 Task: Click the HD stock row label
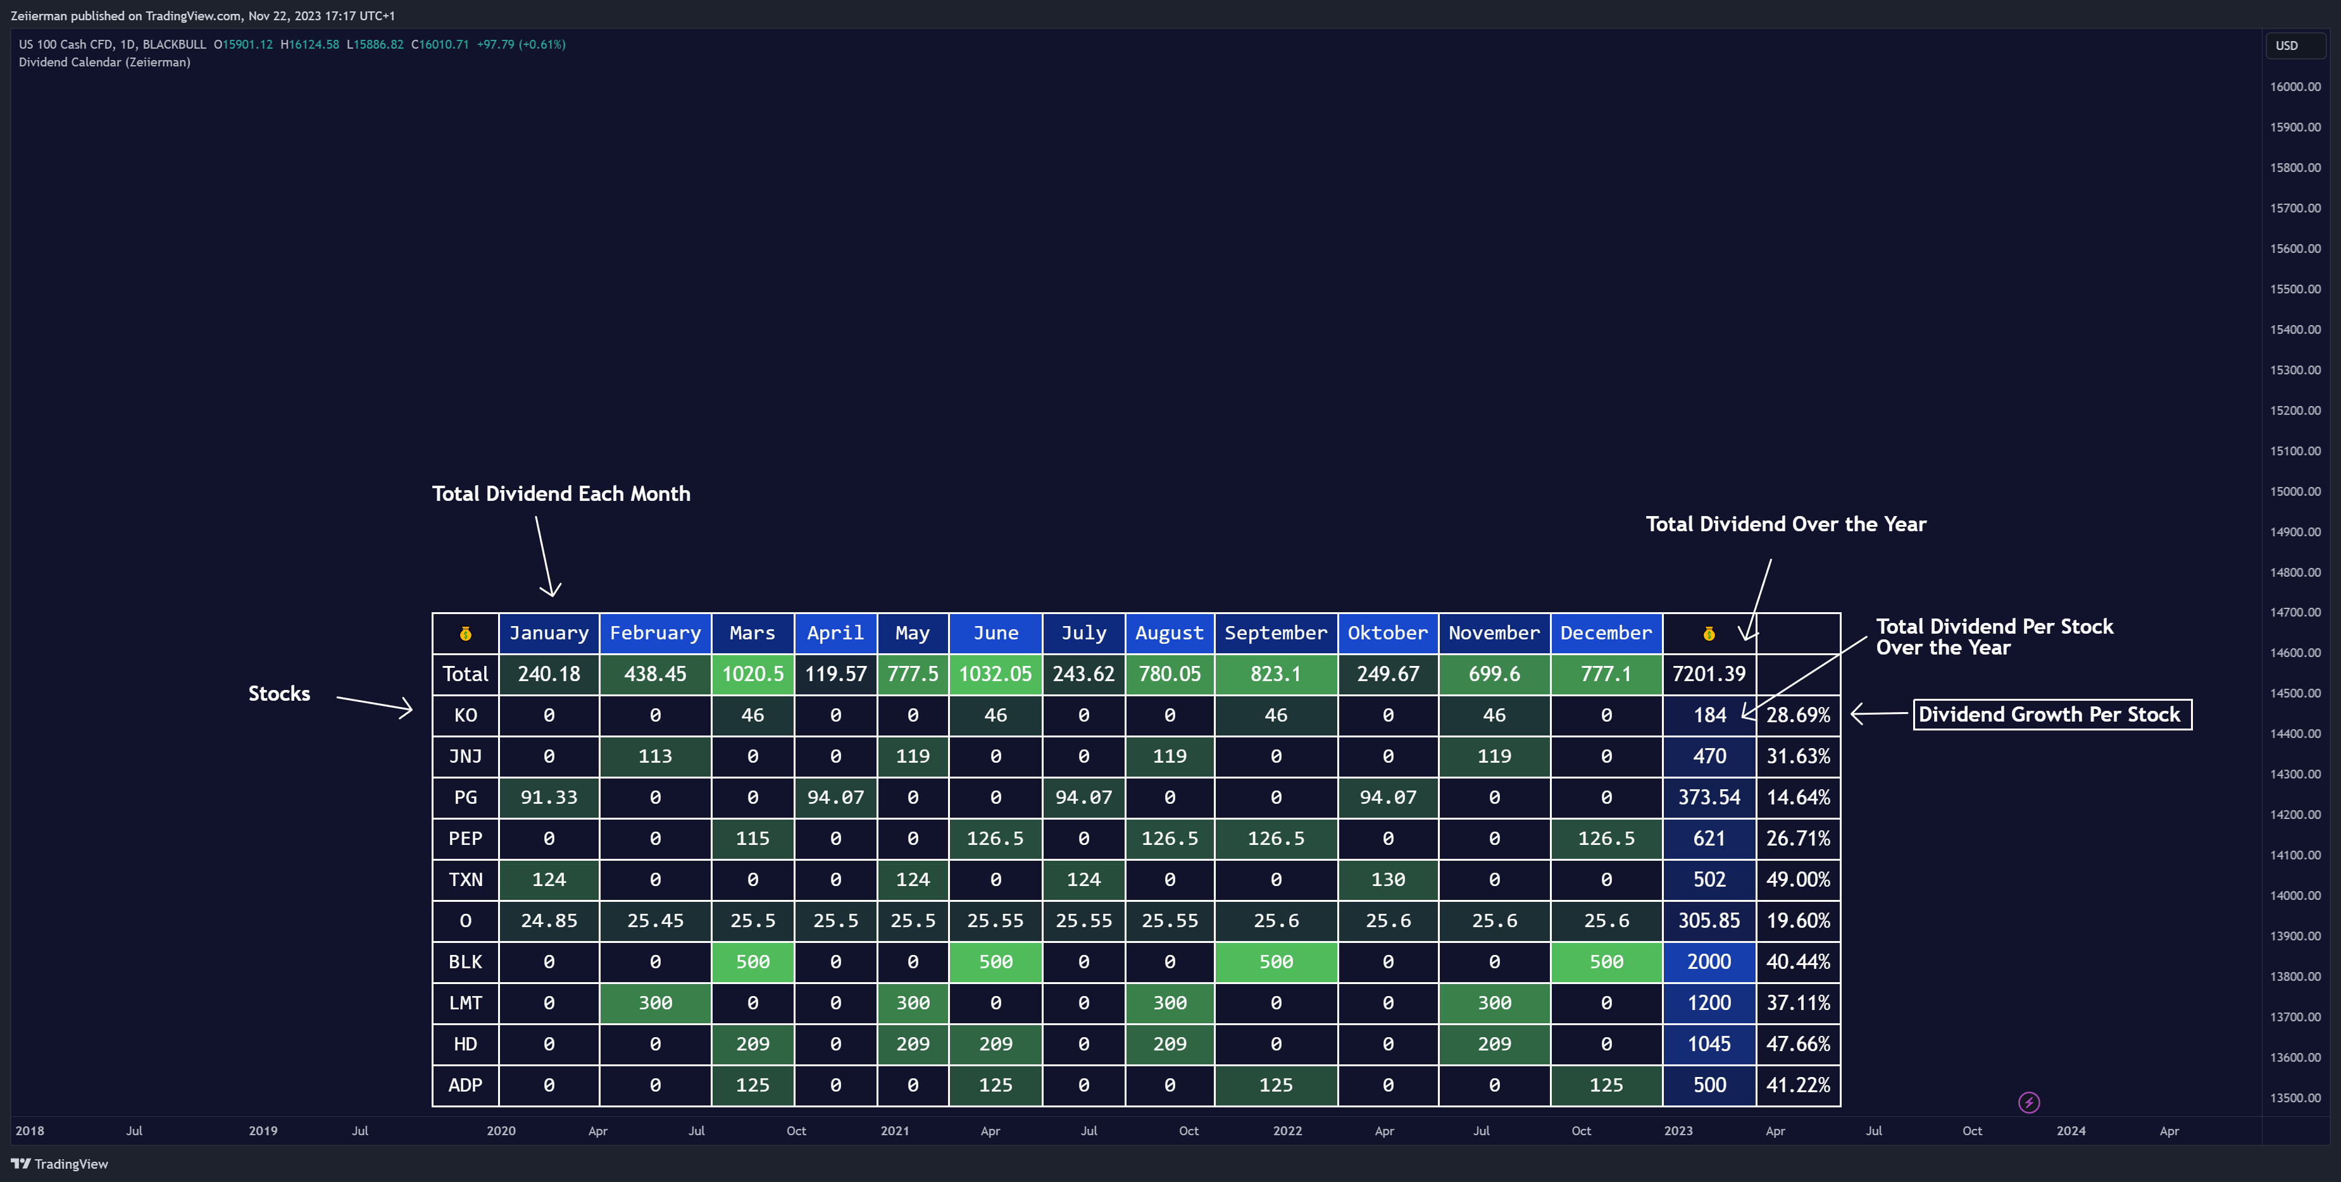pyautogui.click(x=465, y=1044)
